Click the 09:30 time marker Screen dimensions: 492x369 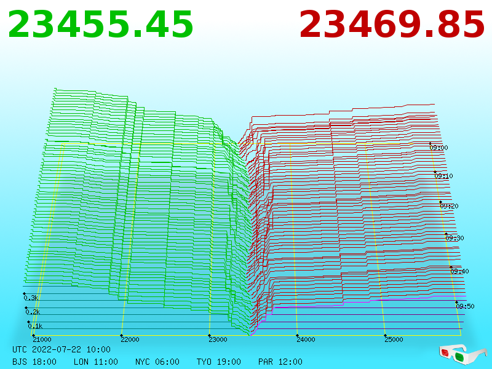pos(454,238)
